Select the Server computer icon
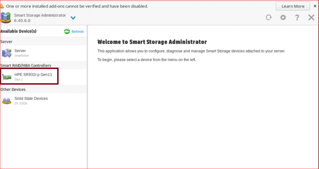The image size is (319, 169). [7, 53]
